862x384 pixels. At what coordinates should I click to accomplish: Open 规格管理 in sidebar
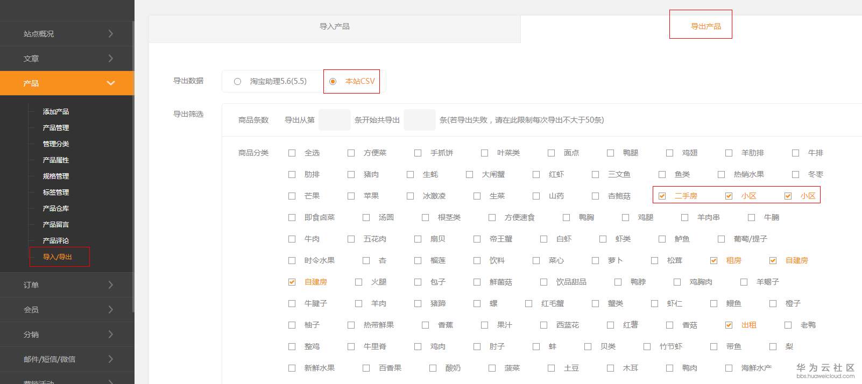coord(56,176)
